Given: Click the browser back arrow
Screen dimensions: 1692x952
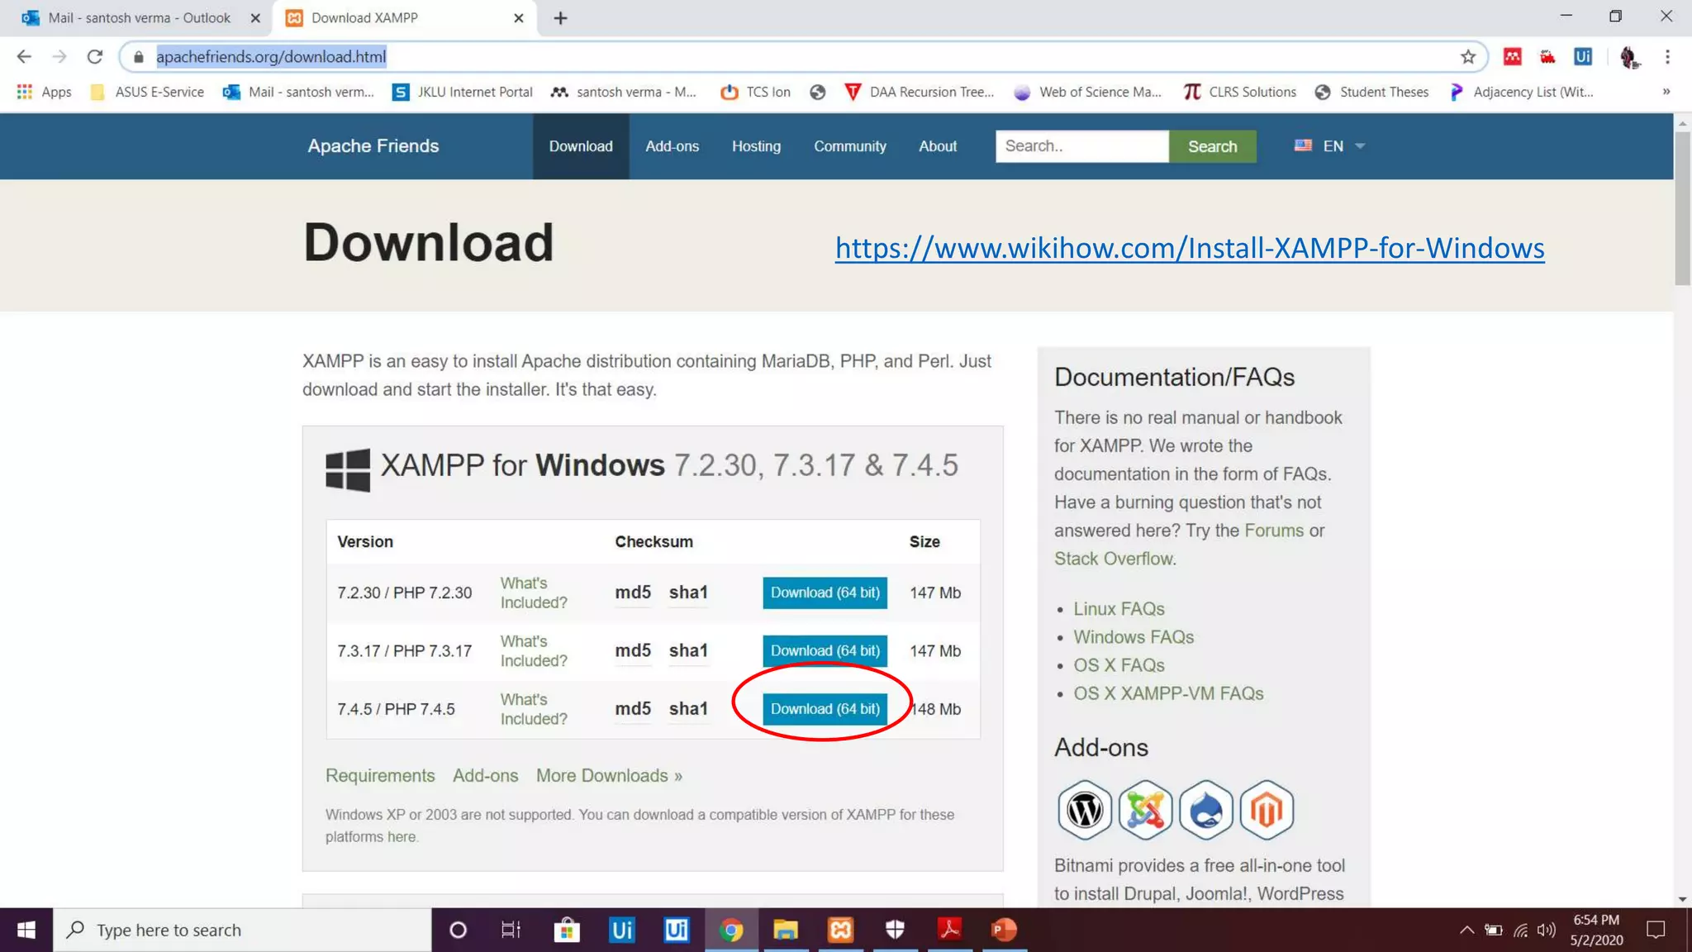Looking at the screenshot, I should coord(24,56).
